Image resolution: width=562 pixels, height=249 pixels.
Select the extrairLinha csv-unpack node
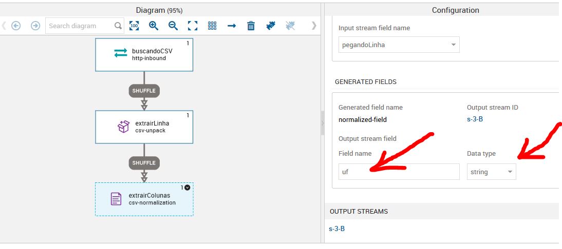point(144,127)
